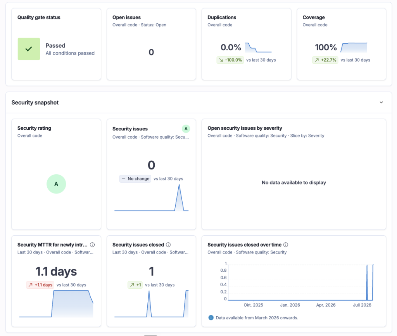Click the green Passed checkmark icon

[29, 49]
